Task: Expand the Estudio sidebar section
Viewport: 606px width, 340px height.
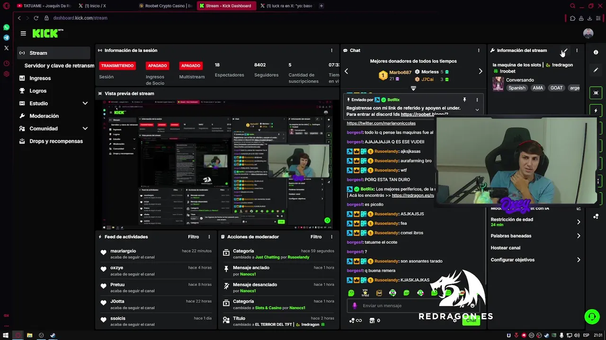Action: (x=85, y=103)
